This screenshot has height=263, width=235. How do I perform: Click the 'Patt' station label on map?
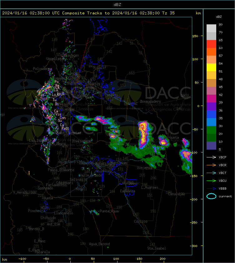(65, 128)
